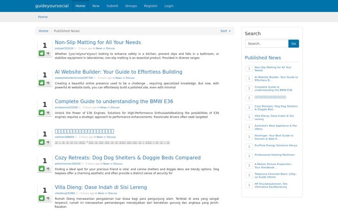The width and height of the screenshot is (338, 211).
Task: Open sidebar link "Hostinger: Your Best Guide to Domain & Web H..."
Action: click(274, 137)
